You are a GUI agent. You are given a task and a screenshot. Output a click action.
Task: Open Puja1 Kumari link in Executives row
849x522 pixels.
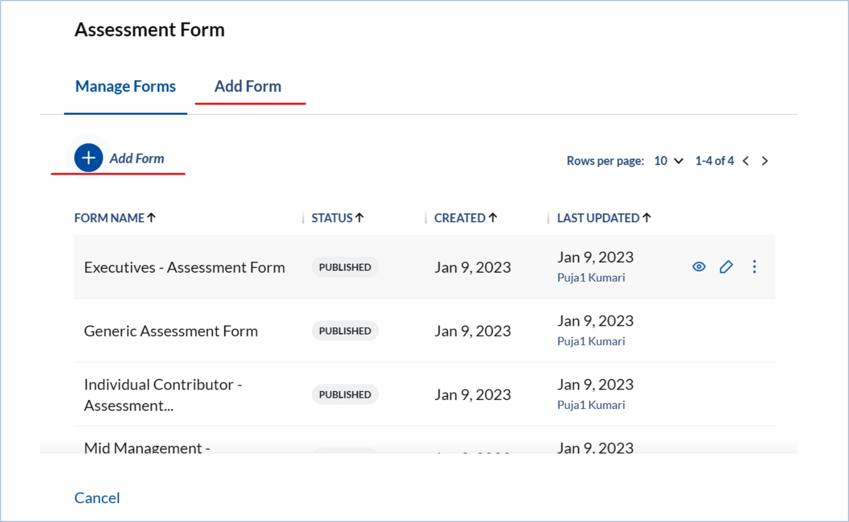pyautogui.click(x=591, y=278)
